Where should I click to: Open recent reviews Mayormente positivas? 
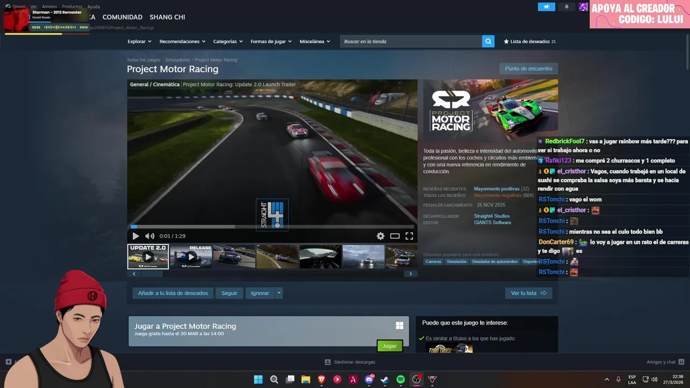[496, 189]
